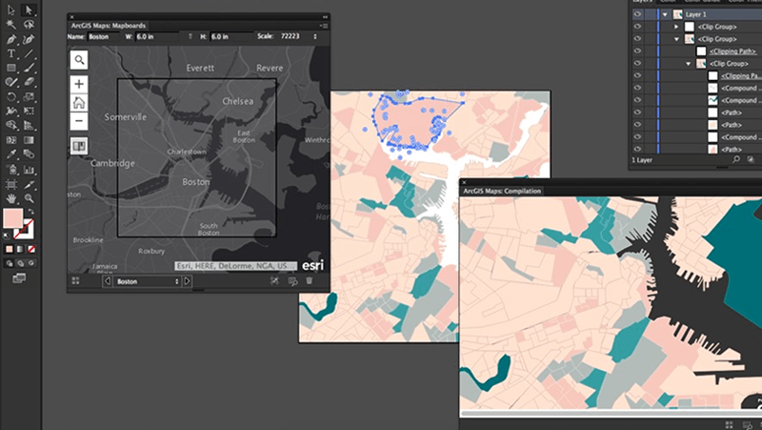This screenshot has height=430, width=762.
Task: Select the Zoom magnifier tool in toolbar
Action: pyautogui.click(x=29, y=198)
